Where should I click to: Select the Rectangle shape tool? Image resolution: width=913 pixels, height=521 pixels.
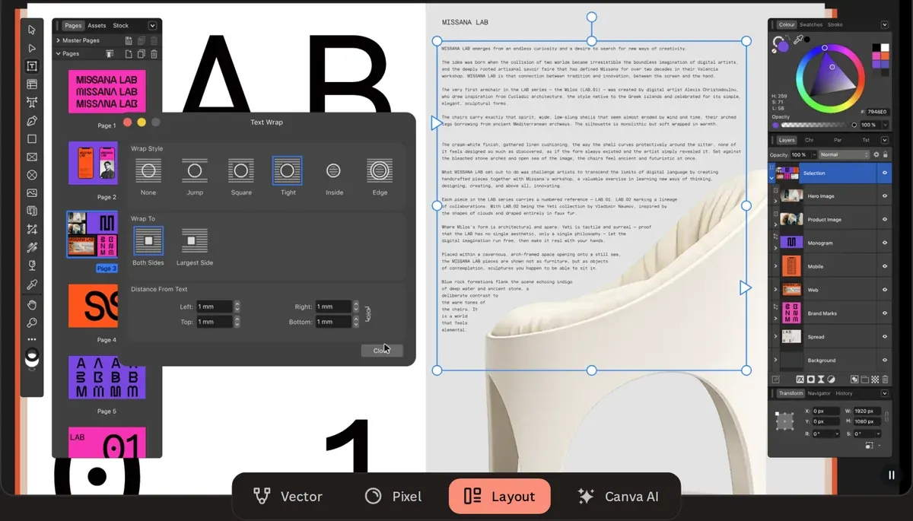[x=31, y=139]
